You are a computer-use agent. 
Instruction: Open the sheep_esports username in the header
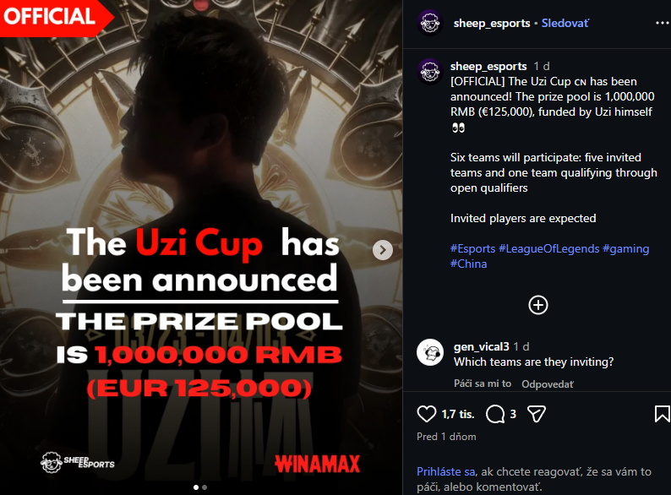[x=492, y=23]
